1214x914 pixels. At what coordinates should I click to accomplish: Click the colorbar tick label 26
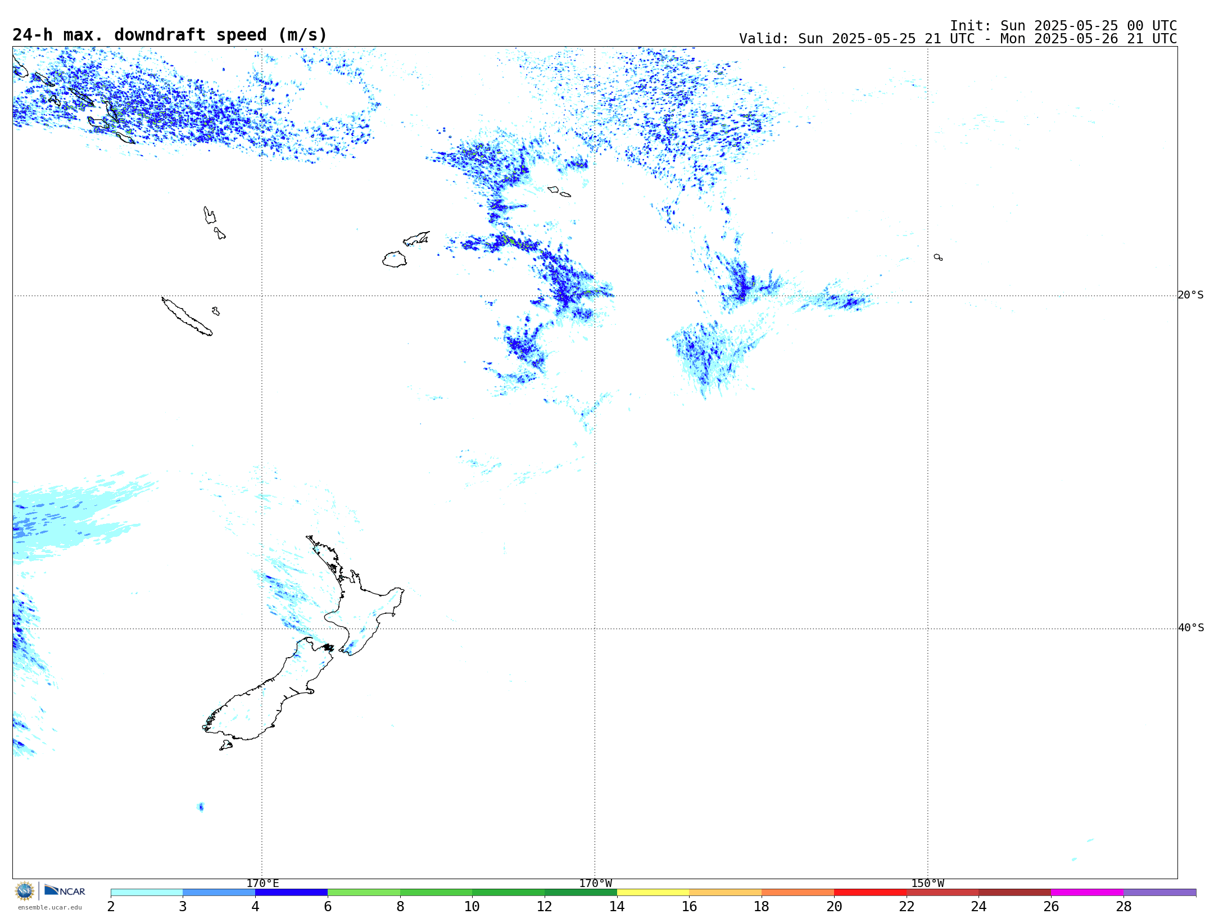tap(1051, 906)
